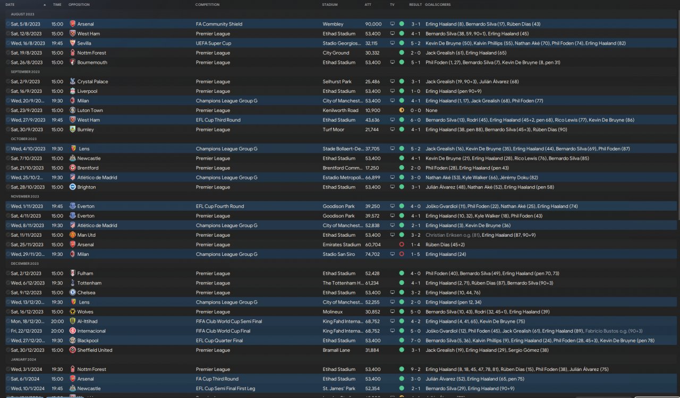
Task: Click the Chelsea club badge
Action: coord(73,292)
